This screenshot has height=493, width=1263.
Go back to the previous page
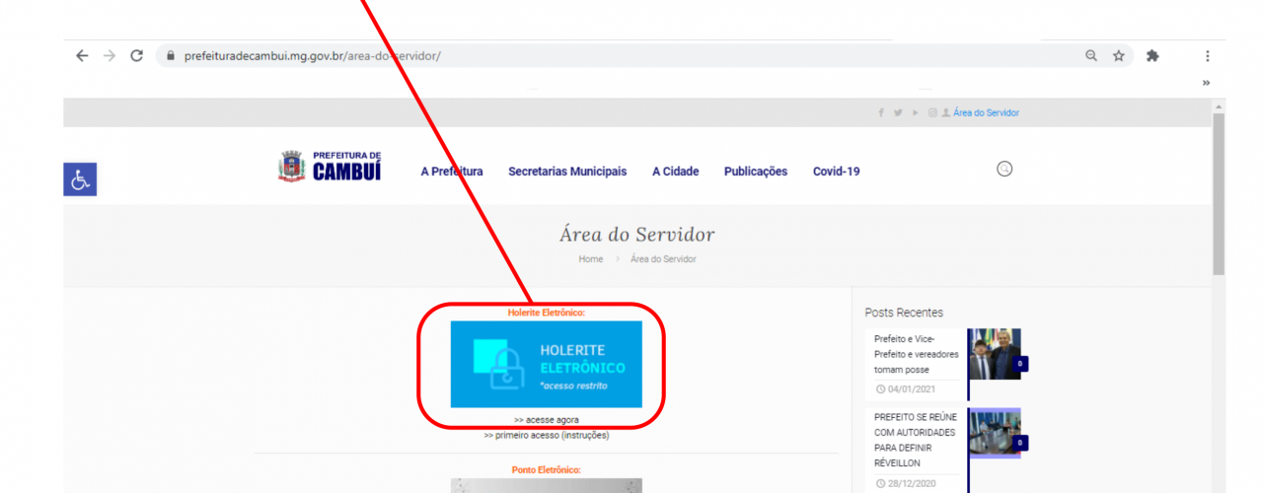click(x=82, y=56)
